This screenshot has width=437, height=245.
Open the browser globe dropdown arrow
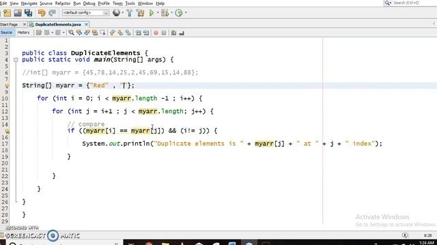coord(122,13)
